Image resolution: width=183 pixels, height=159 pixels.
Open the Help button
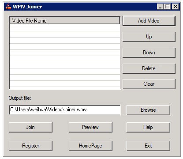point(148,127)
